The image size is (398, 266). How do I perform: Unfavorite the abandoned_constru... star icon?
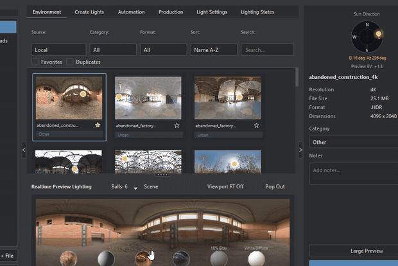(x=98, y=125)
